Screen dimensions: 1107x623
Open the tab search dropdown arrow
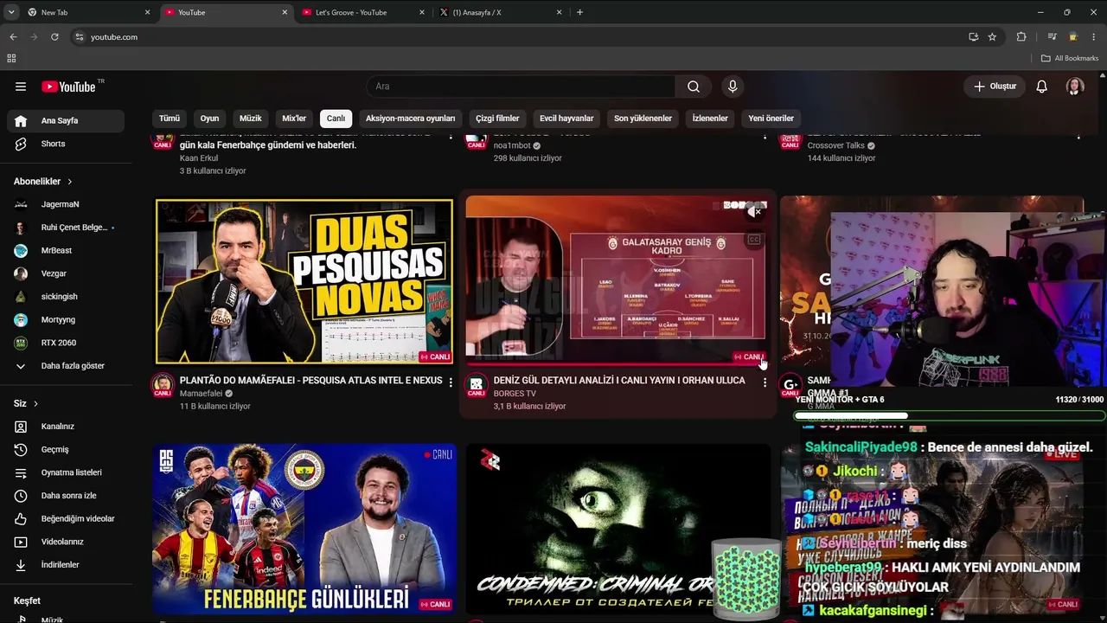pyautogui.click(x=11, y=12)
